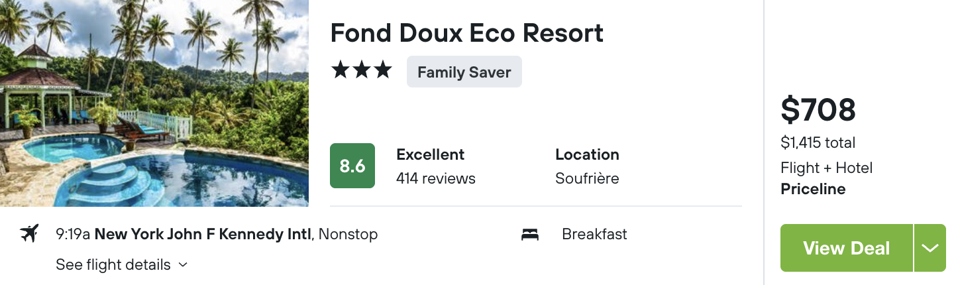Click the airplane flight icon
This screenshot has height=285, width=958.
click(29, 234)
